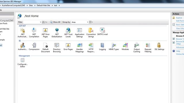Viewport: 184px width, 103px height.
Task: Click test breadcrumb segment
Action: click(x=55, y=5)
